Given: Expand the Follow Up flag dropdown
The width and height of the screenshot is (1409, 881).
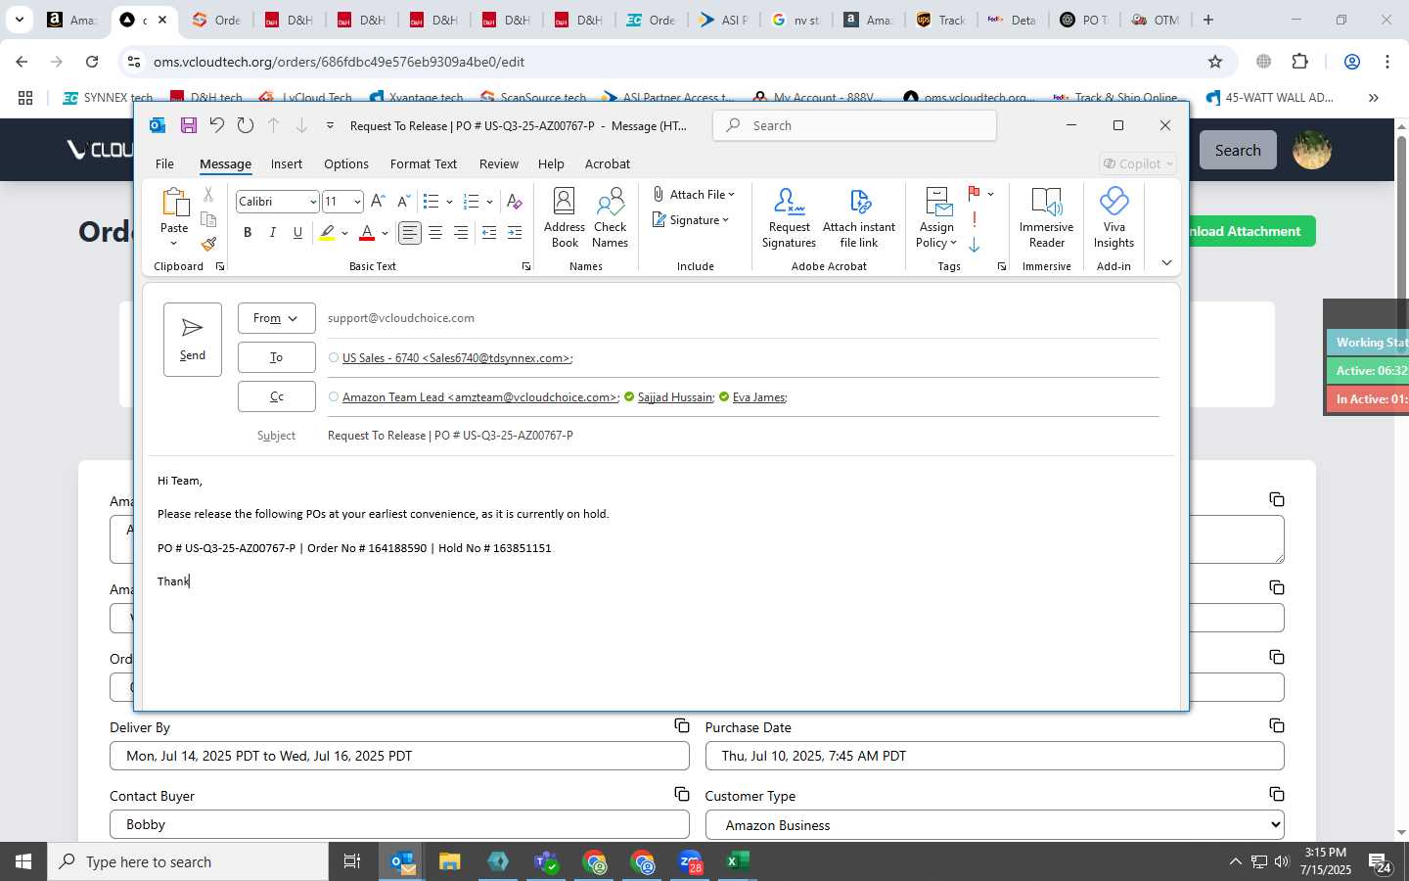Looking at the screenshot, I should [991, 194].
